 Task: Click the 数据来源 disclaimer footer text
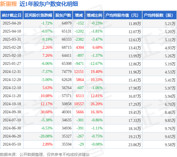tap(45, 154)
